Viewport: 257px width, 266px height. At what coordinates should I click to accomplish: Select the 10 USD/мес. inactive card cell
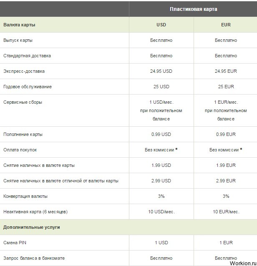point(161,212)
